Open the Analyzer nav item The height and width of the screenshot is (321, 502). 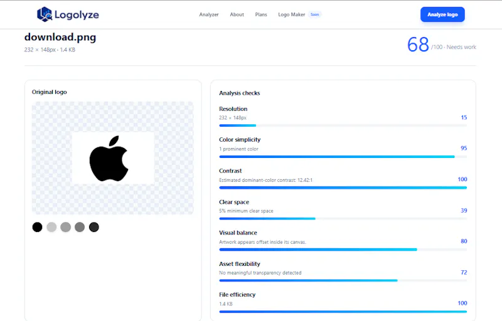209,14
